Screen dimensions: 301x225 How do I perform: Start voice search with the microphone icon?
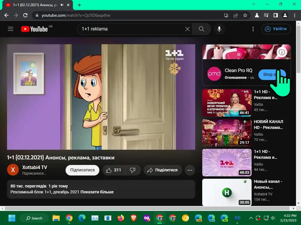[219, 29]
